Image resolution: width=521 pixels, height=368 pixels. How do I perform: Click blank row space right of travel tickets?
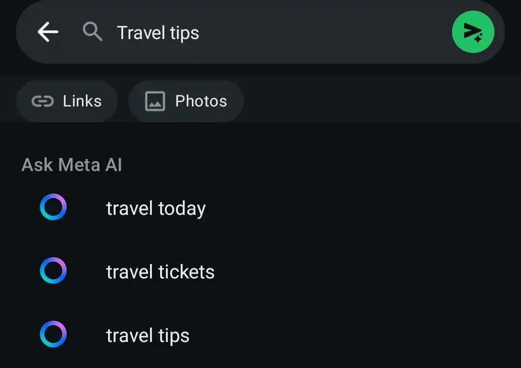362,272
